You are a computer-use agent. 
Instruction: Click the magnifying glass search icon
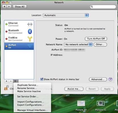point(92,7)
